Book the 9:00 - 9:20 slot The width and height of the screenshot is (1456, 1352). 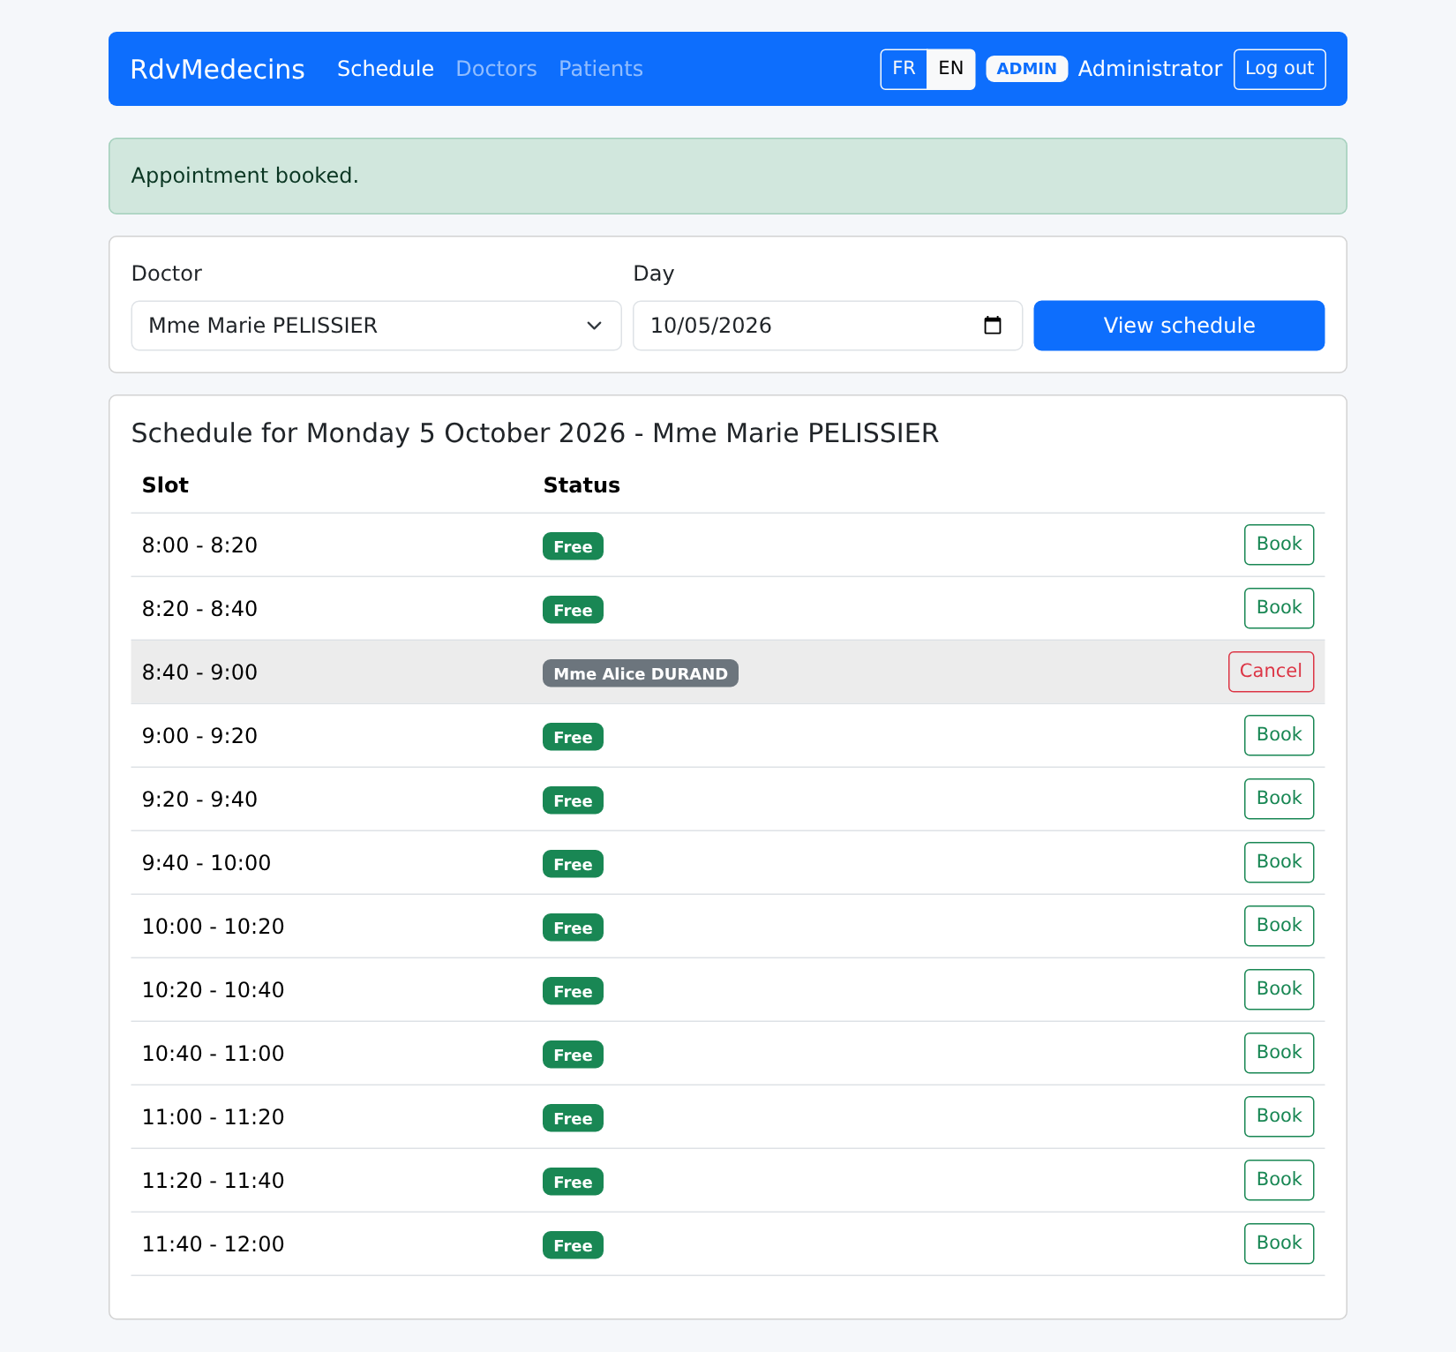tap(1279, 735)
